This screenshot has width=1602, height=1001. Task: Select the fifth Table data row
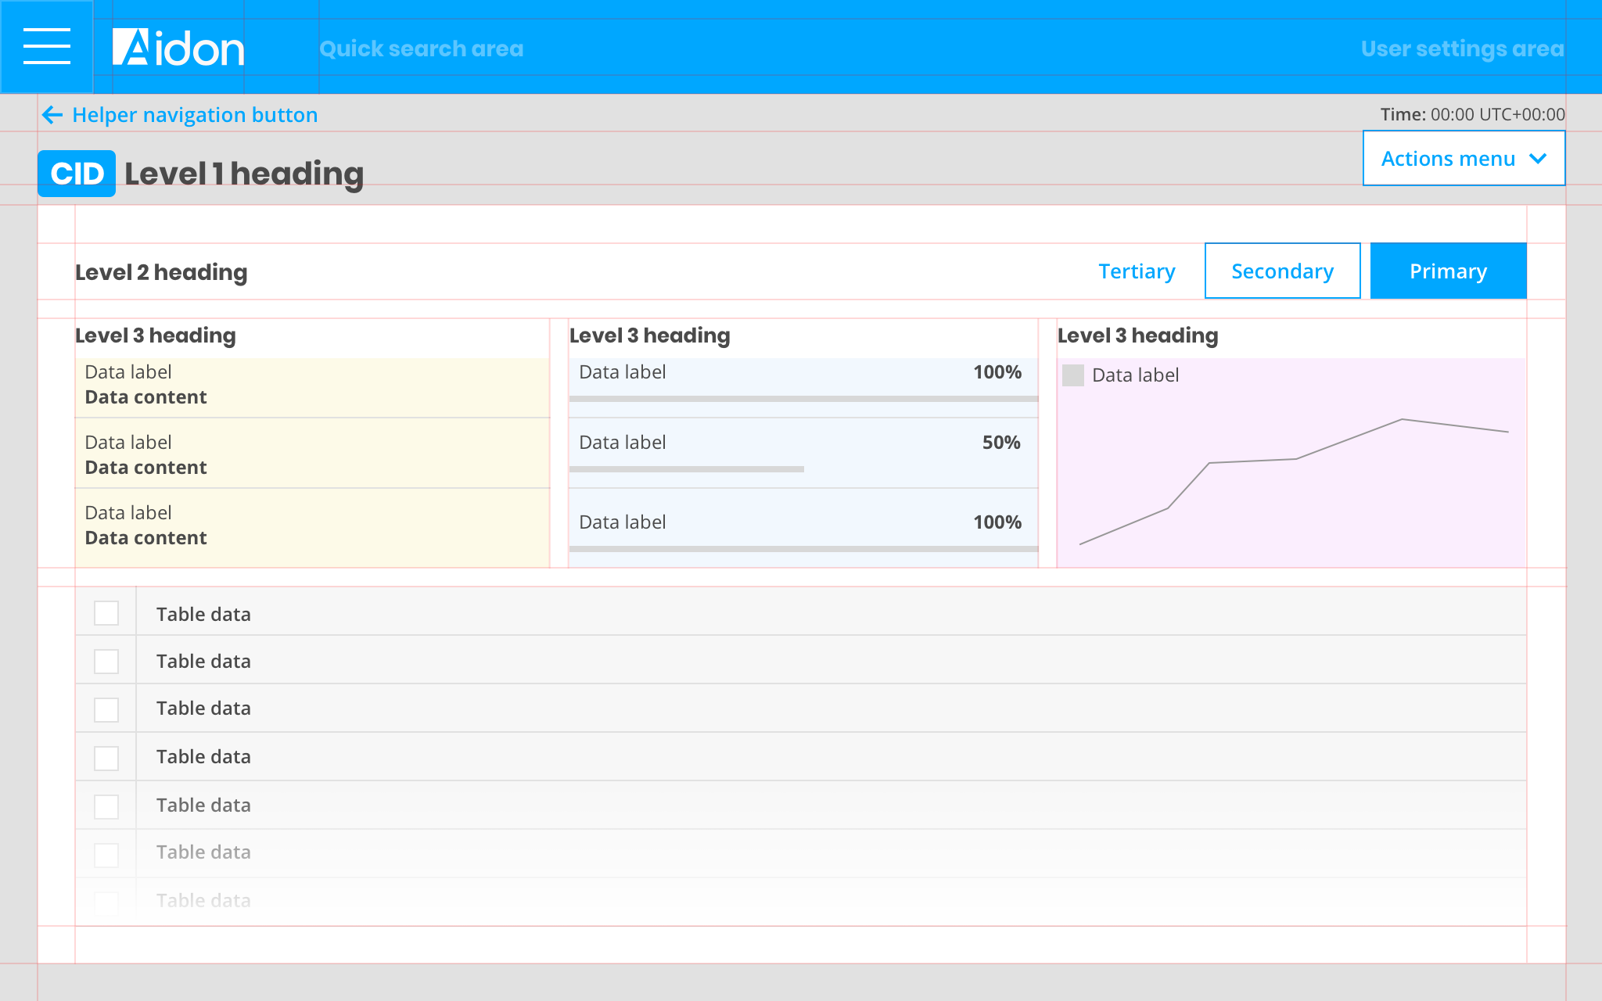coord(782,805)
